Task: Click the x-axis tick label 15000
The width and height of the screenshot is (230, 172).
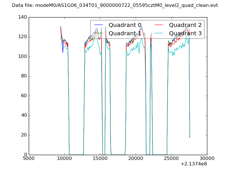Action: [100, 159]
